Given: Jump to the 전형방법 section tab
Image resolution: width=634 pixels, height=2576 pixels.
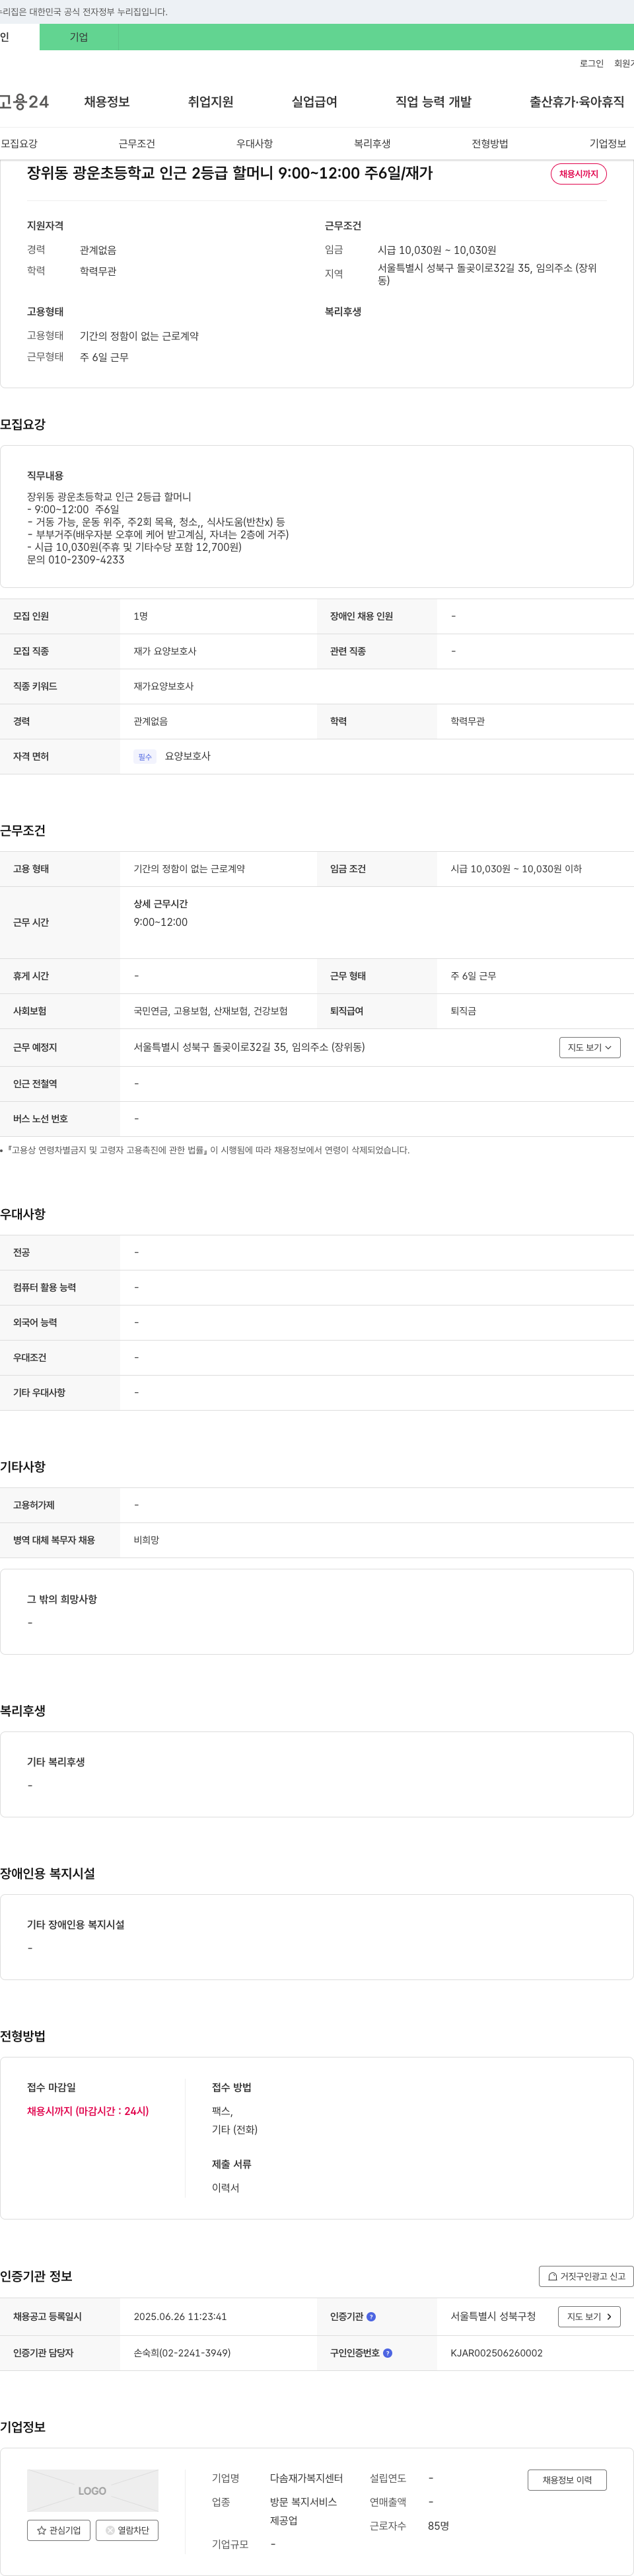Looking at the screenshot, I should pos(490,144).
